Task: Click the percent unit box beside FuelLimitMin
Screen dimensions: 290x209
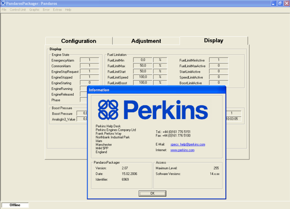Action: tap(160, 60)
